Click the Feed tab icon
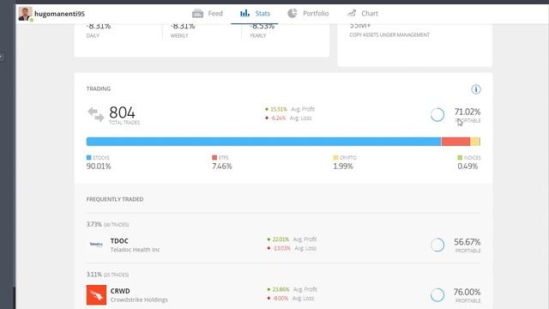The height and width of the screenshot is (309, 549). coord(197,14)
